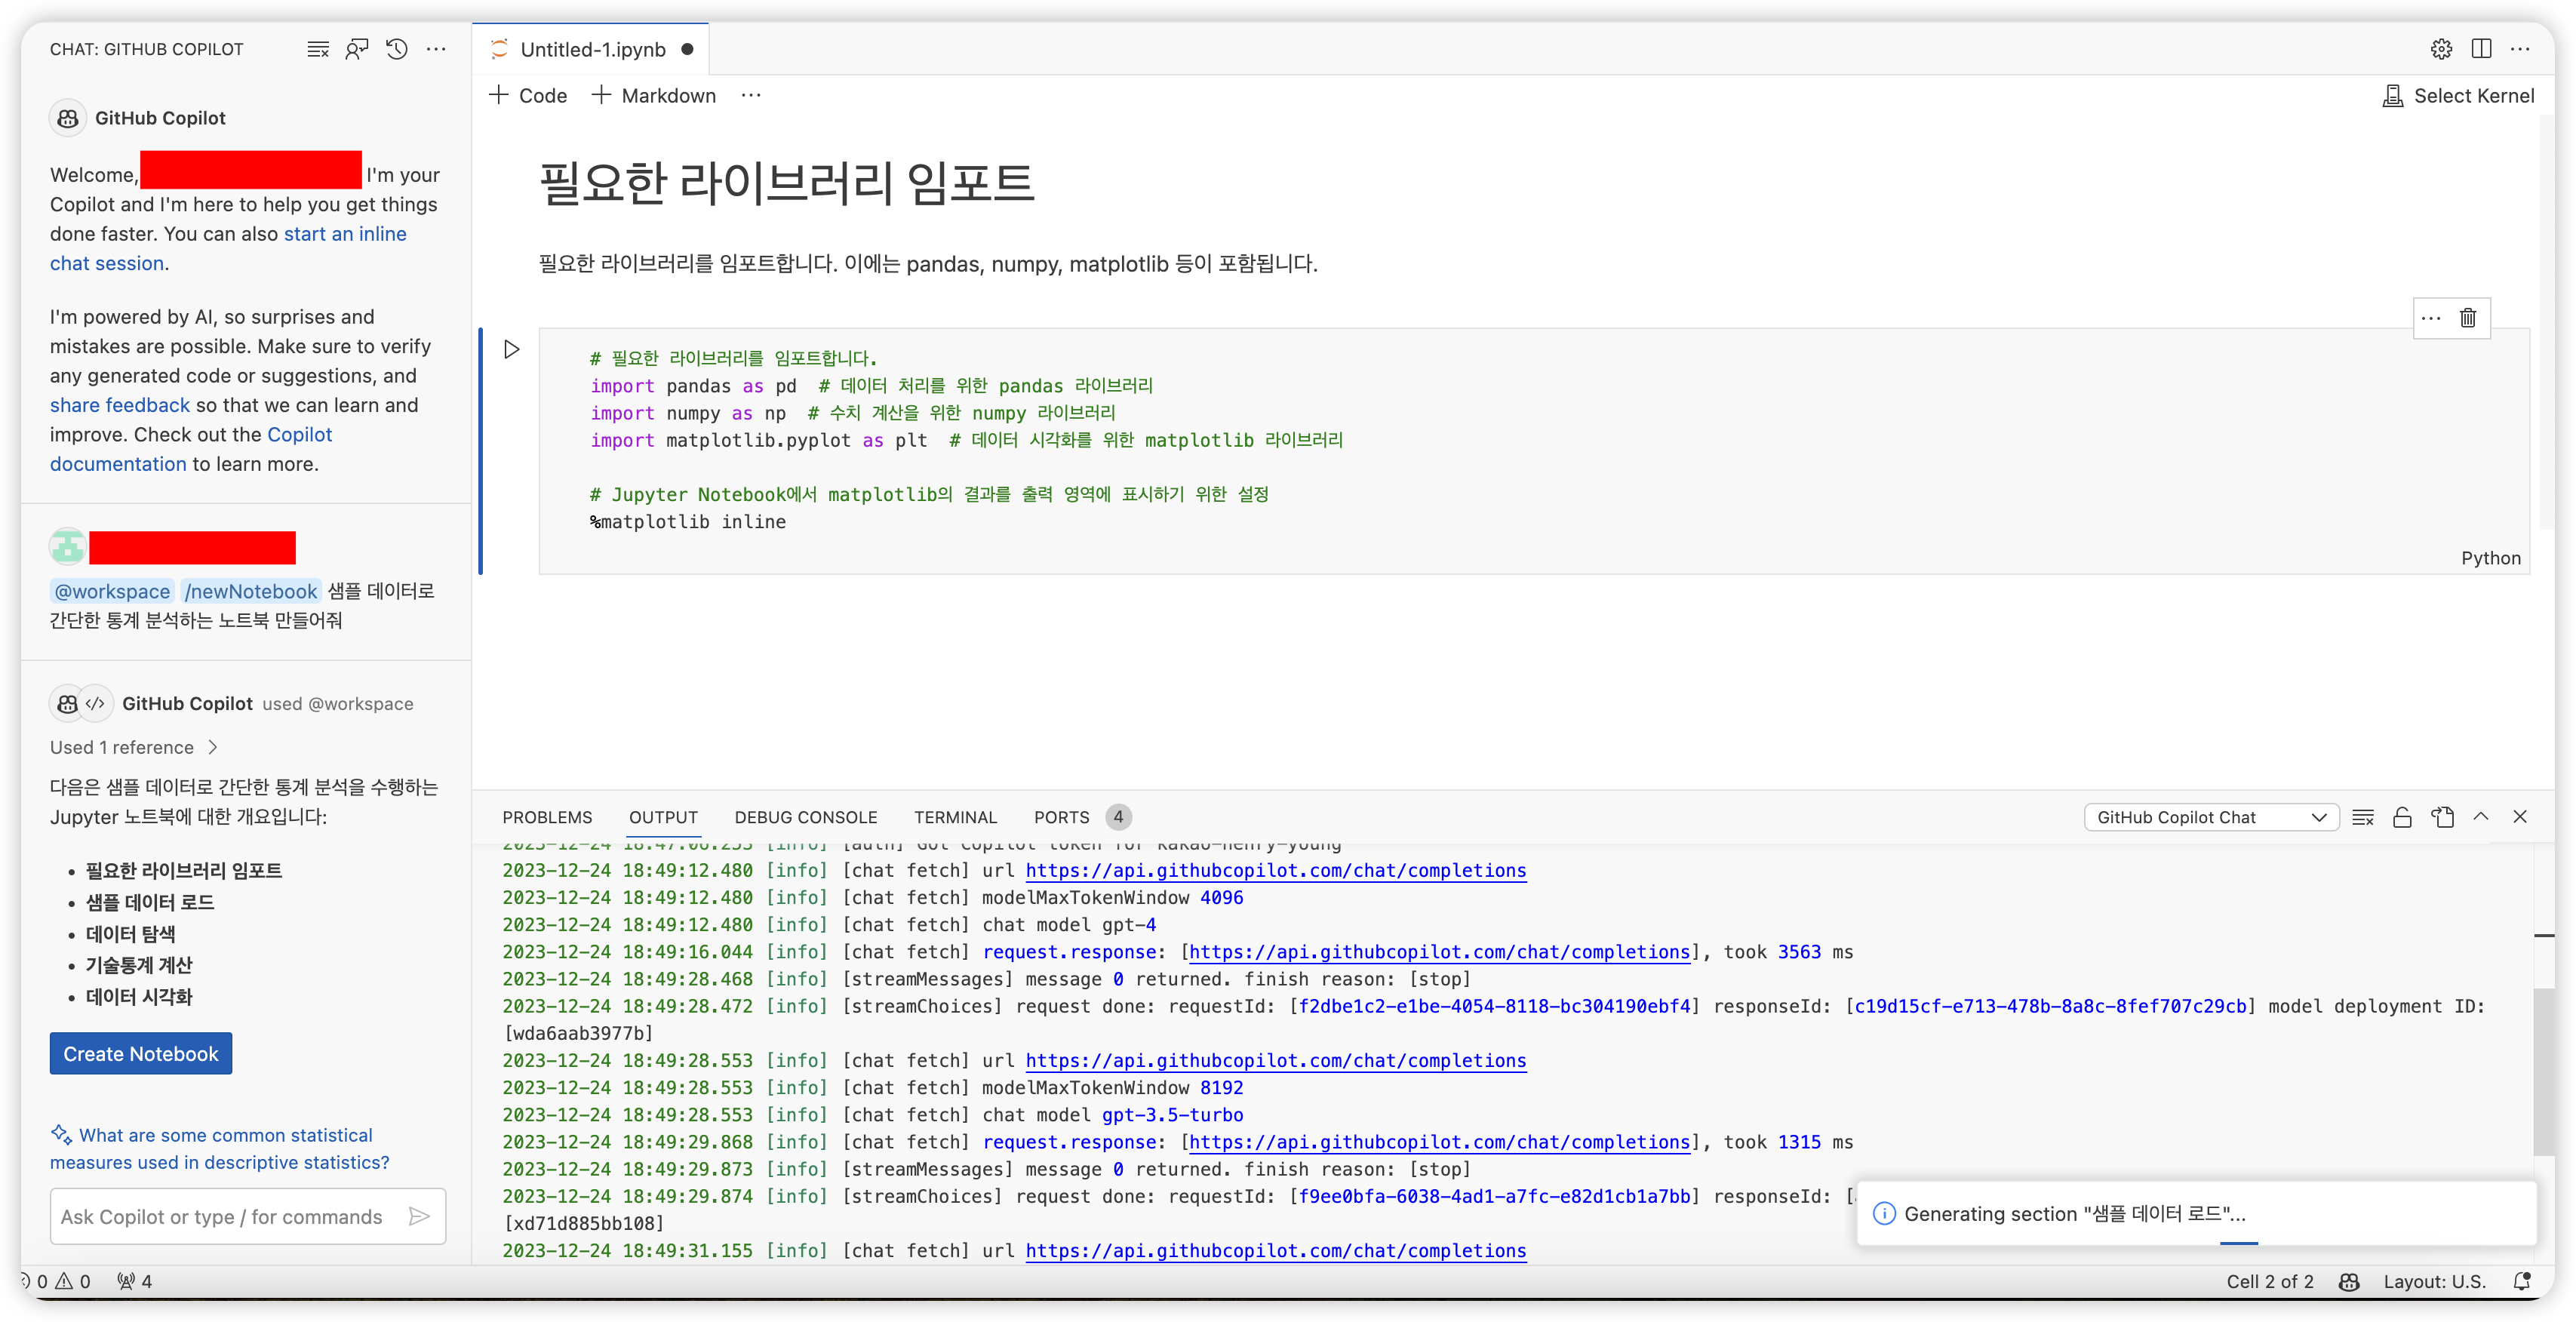Image resolution: width=2576 pixels, height=1322 pixels.
Task: Click the Ask Copilot input field
Action: tap(222, 1216)
